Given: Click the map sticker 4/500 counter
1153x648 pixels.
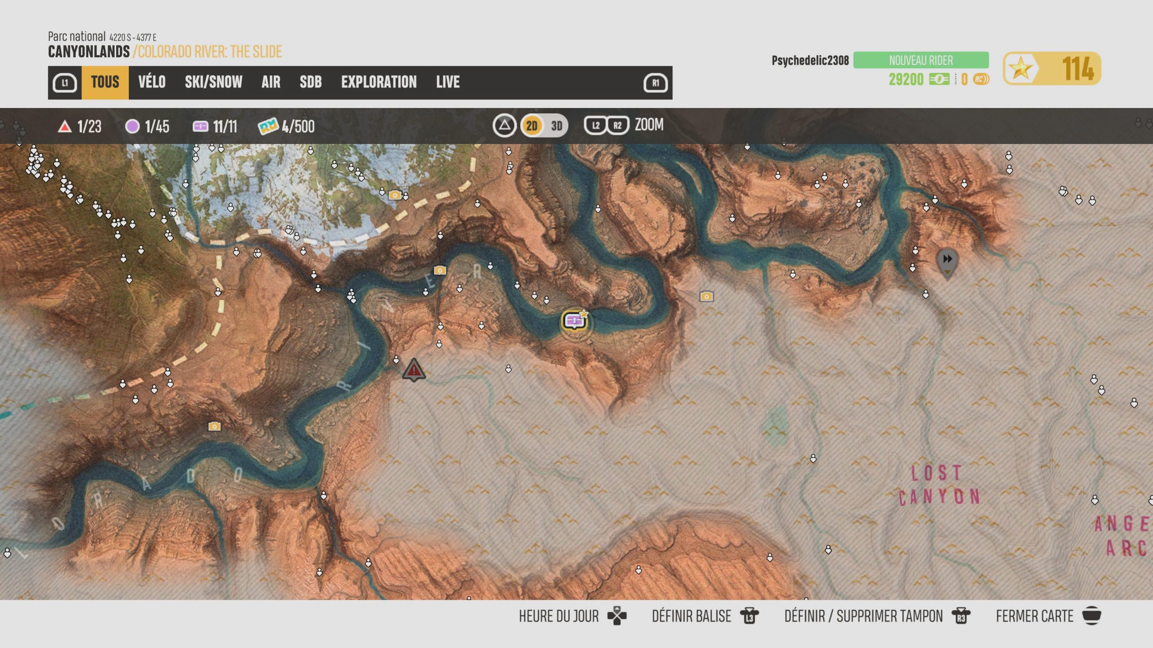Looking at the screenshot, I should pyautogui.click(x=286, y=126).
